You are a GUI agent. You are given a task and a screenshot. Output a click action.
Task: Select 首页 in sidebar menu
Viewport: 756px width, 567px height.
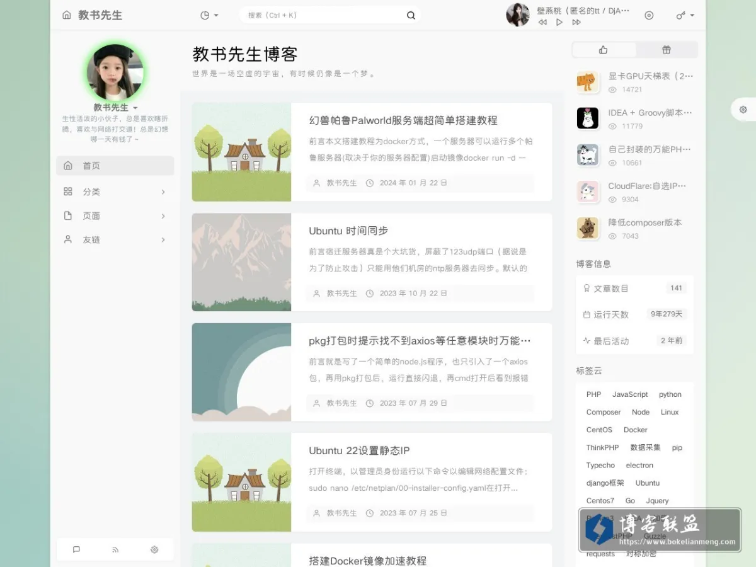(x=115, y=166)
